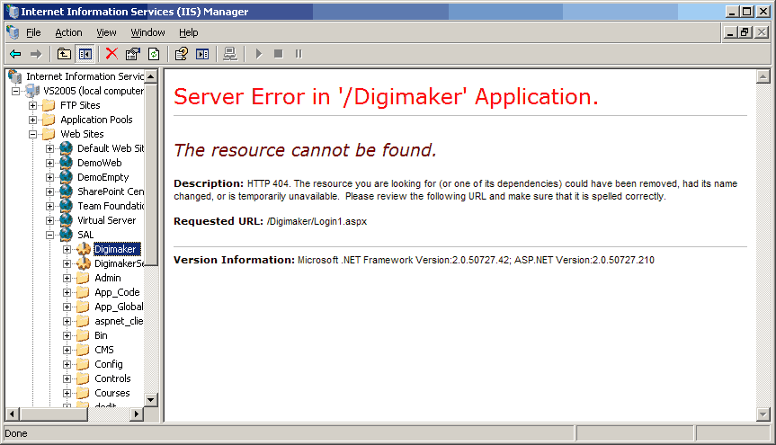Select the VS2005 computer icon
Image resolution: width=776 pixels, height=445 pixels.
click(x=32, y=91)
